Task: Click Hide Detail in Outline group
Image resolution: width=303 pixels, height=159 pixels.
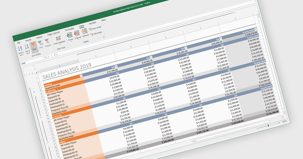Action: coord(96,33)
